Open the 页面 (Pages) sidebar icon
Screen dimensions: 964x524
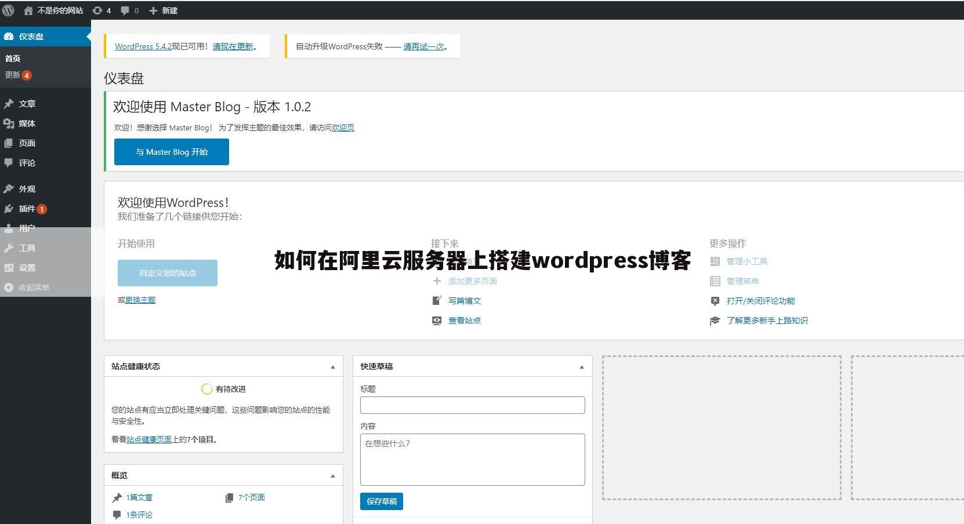coord(9,143)
